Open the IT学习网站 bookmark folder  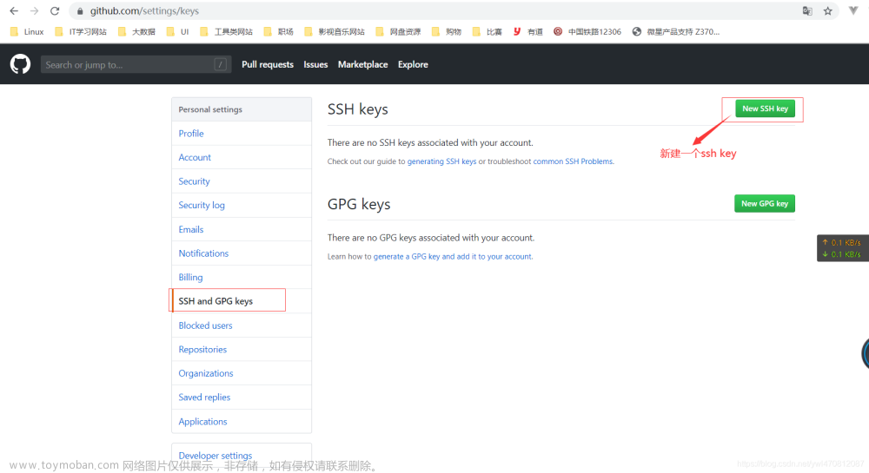pos(81,32)
